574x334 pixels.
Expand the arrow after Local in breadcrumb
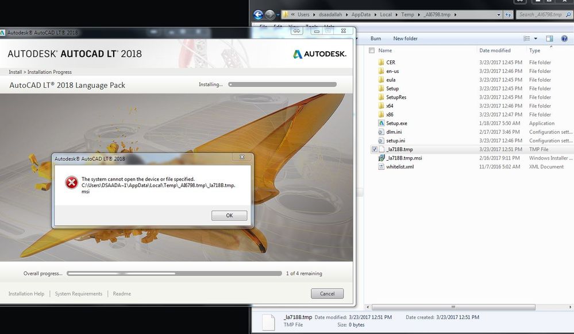pos(396,14)
